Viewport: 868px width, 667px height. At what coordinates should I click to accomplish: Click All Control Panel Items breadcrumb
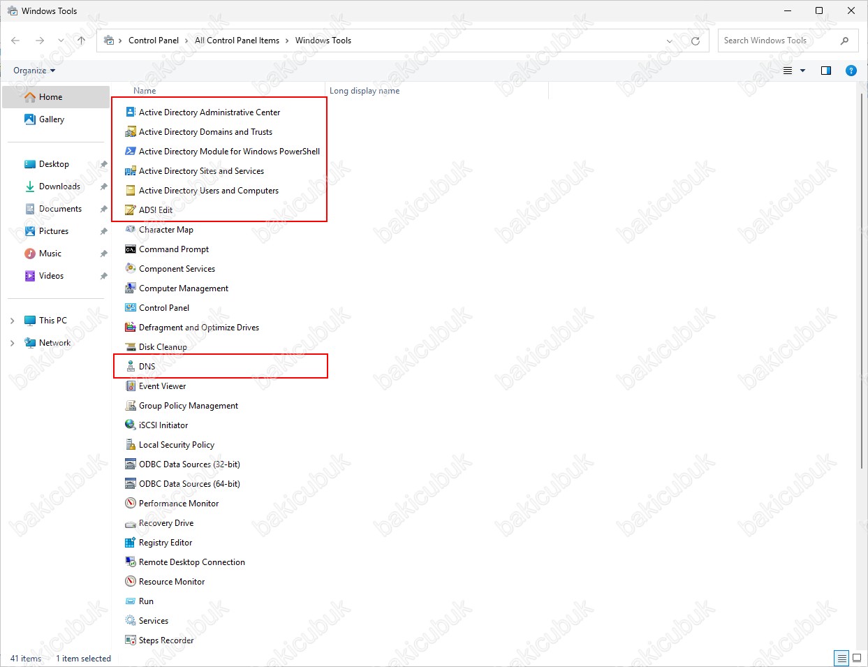click(x=237, y=41)
